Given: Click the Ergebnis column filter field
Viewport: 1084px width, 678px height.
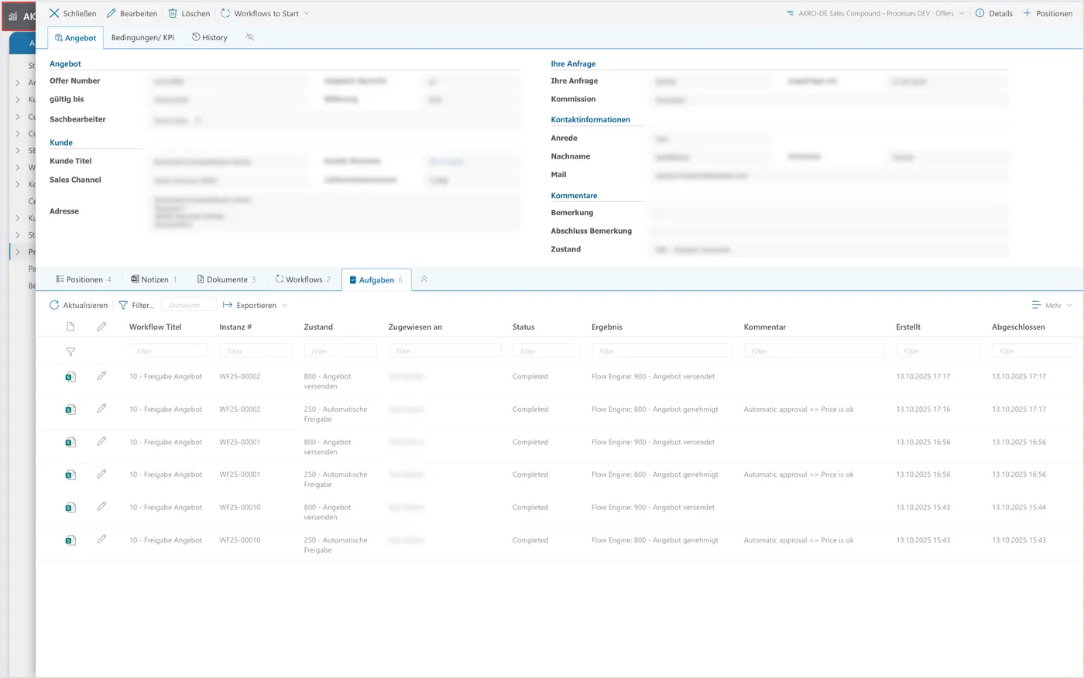Looking at the screenshot, I should pyautogui.click(x=662, y=351).
